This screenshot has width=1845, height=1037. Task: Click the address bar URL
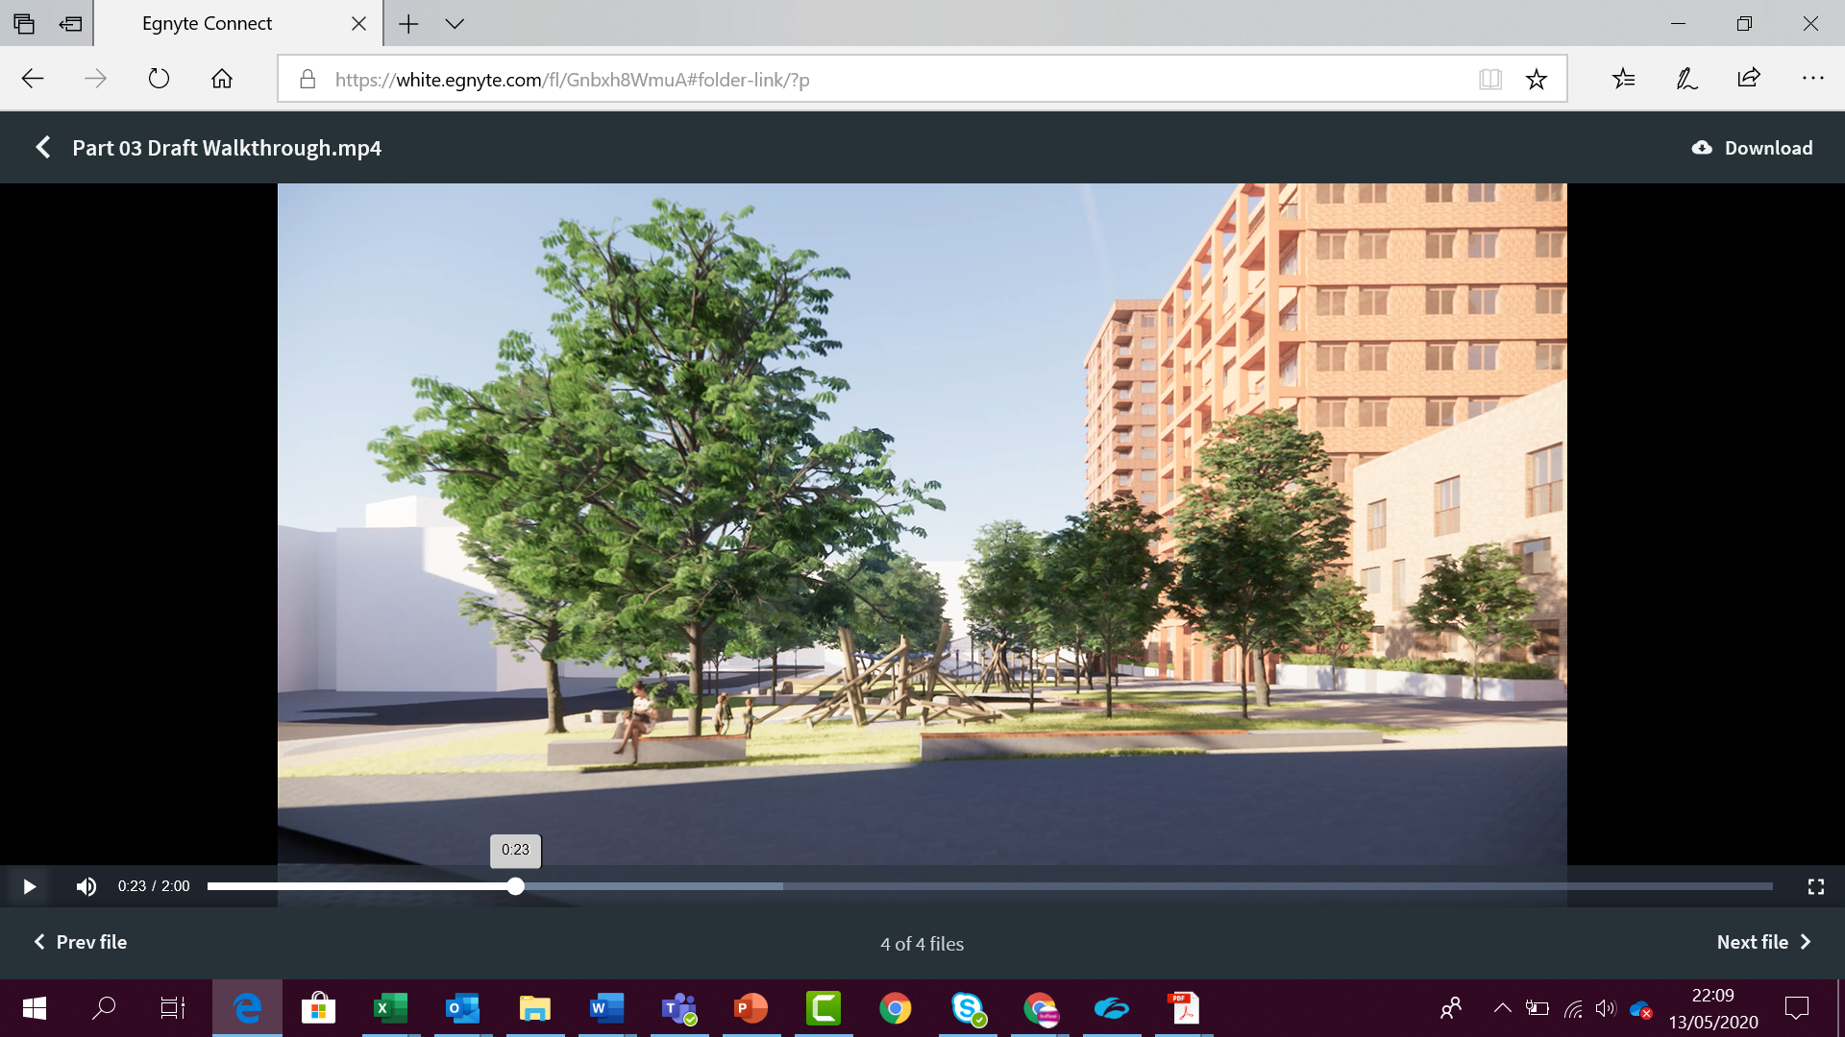pos(572,80)
